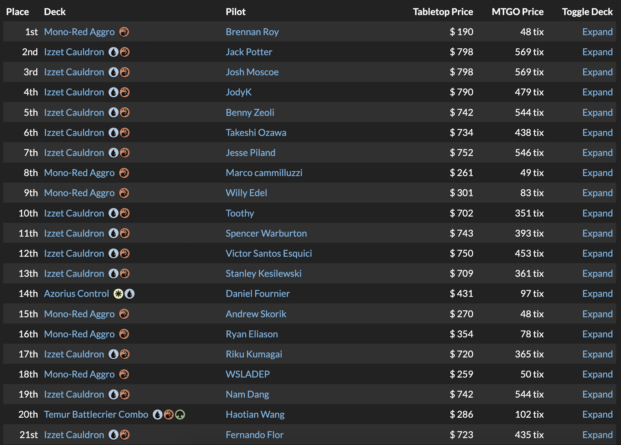Screen dimensions: 621x445
Task: Open Victor Santos Esquici pilot link
Action: 269,254
